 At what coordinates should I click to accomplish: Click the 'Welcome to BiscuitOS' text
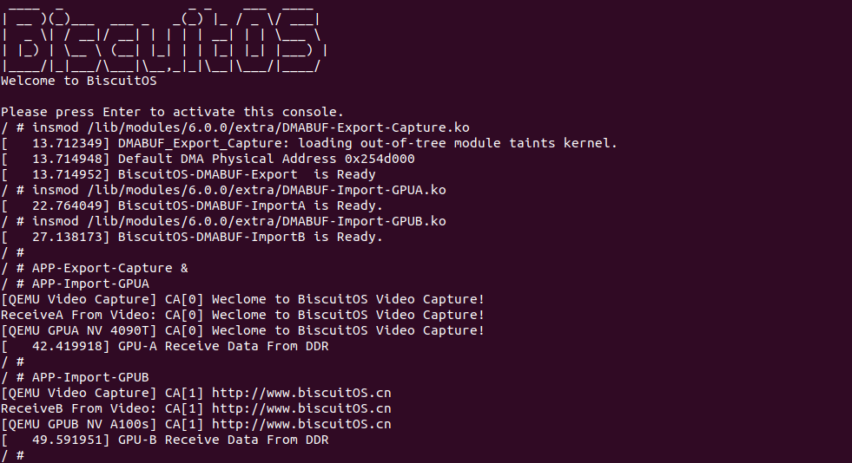click(x=78, y=82)
